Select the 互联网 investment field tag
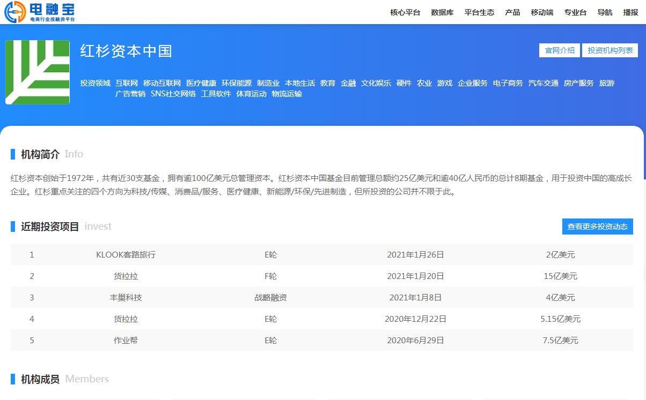Viewport: 646px width, 400px height. click(127, 83)
